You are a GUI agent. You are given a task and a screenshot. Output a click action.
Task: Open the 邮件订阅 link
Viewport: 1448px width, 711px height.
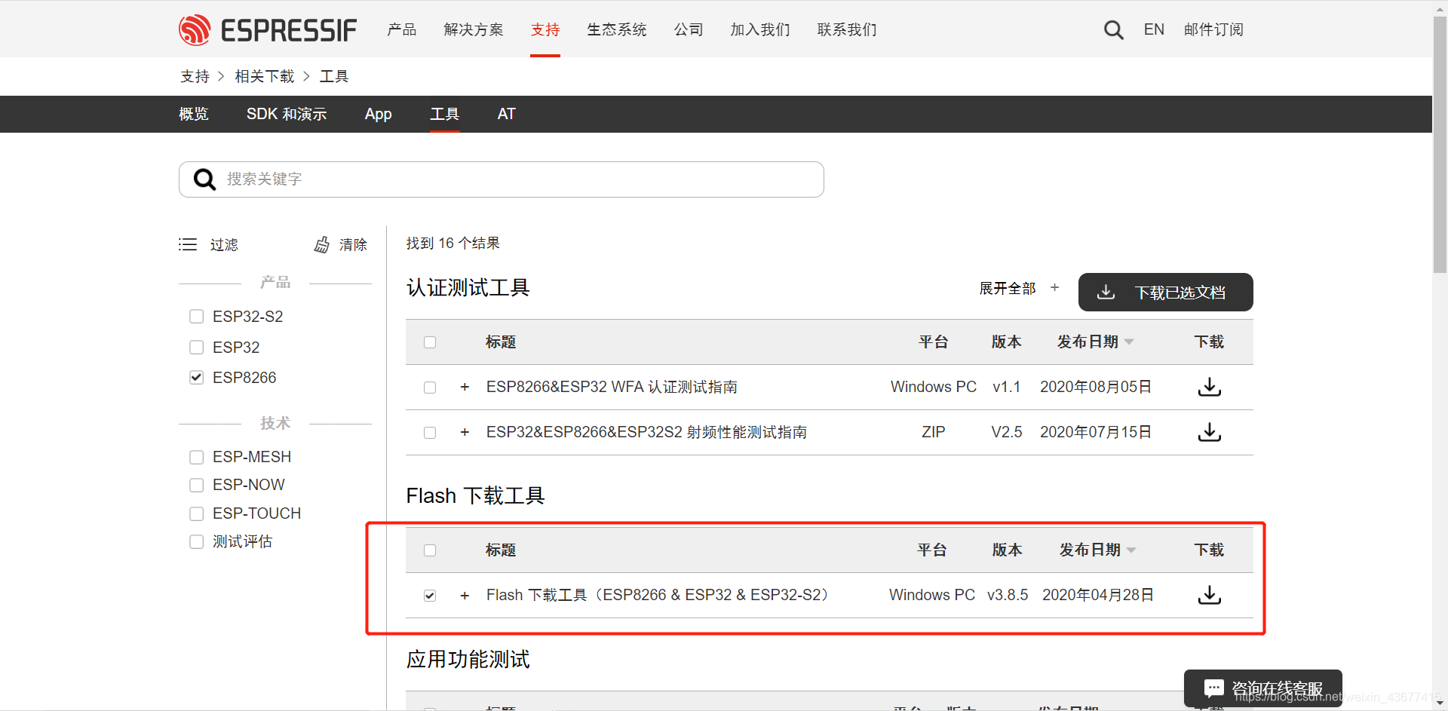point(1213,30)
